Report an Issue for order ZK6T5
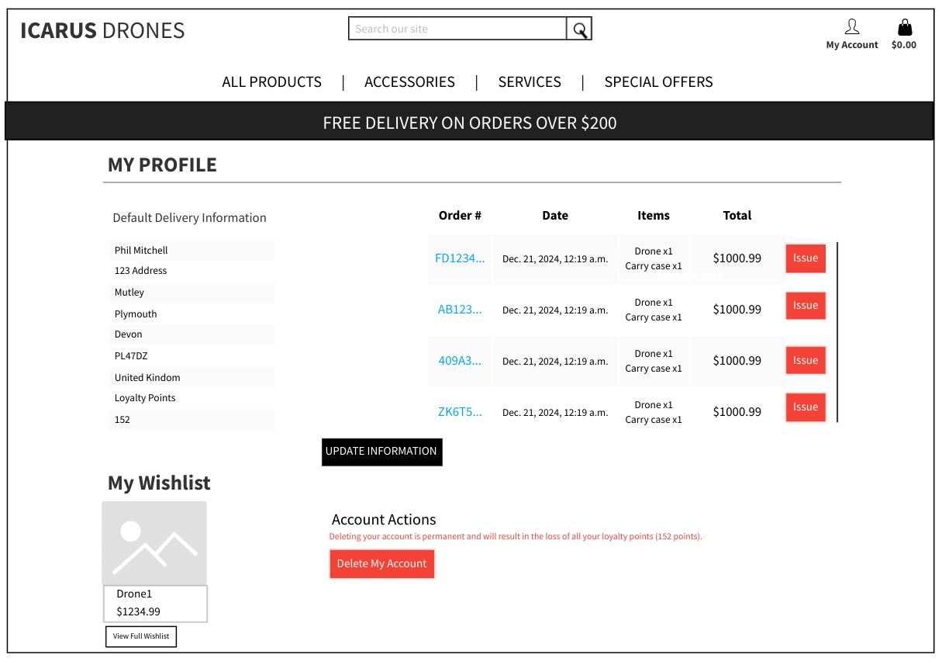Image resolution: width=942 pixels, height=665 pixels. click(805, 407)
